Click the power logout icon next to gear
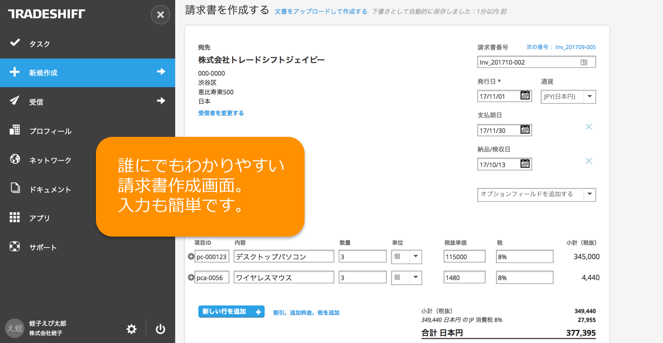This screenshot has width=663, height=343. tap(160, 329)
